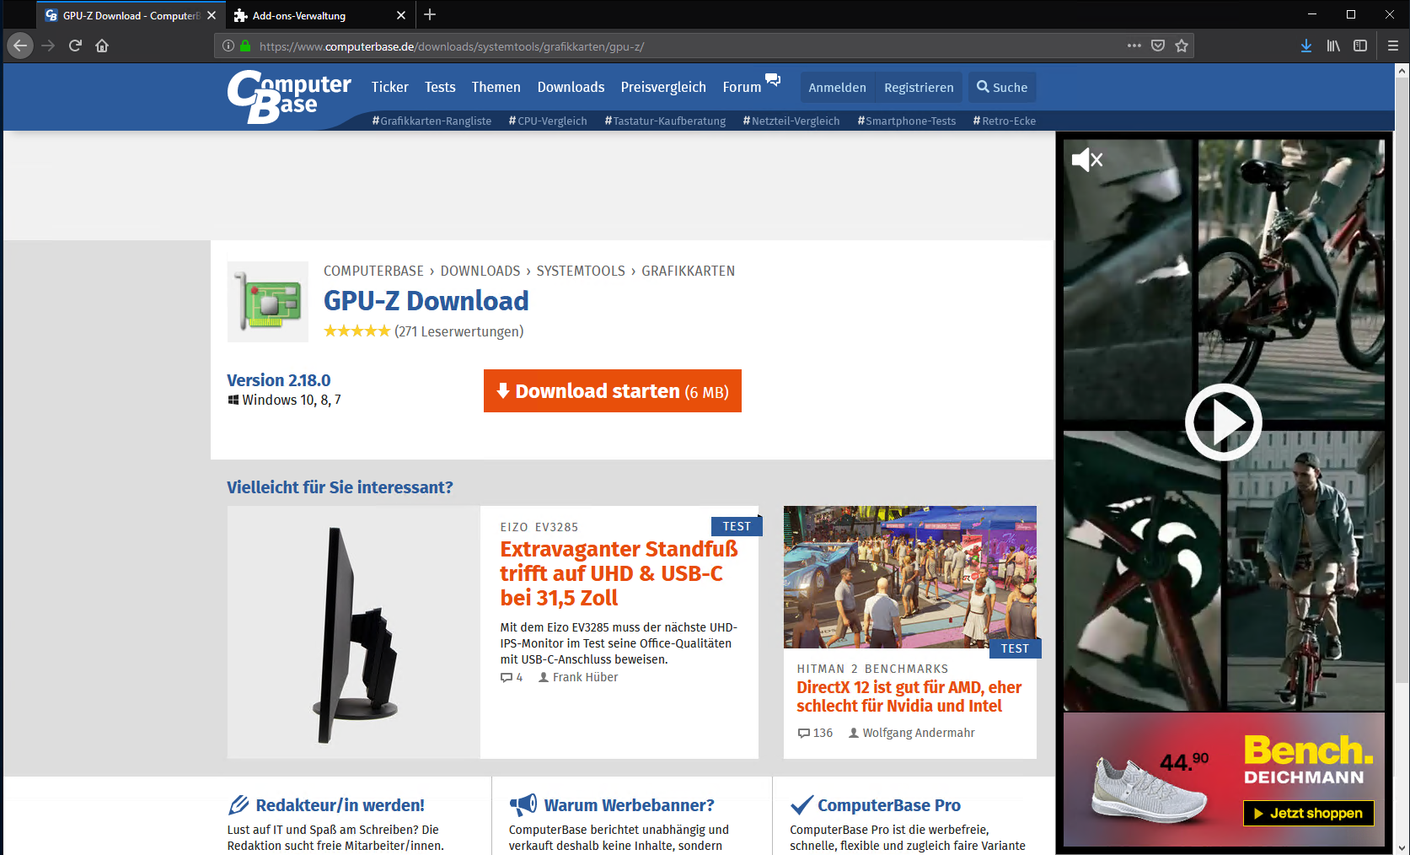The height and width of the screenshot is (855, 1410).
Task: Reload the current page
Action: coord(75,46)
